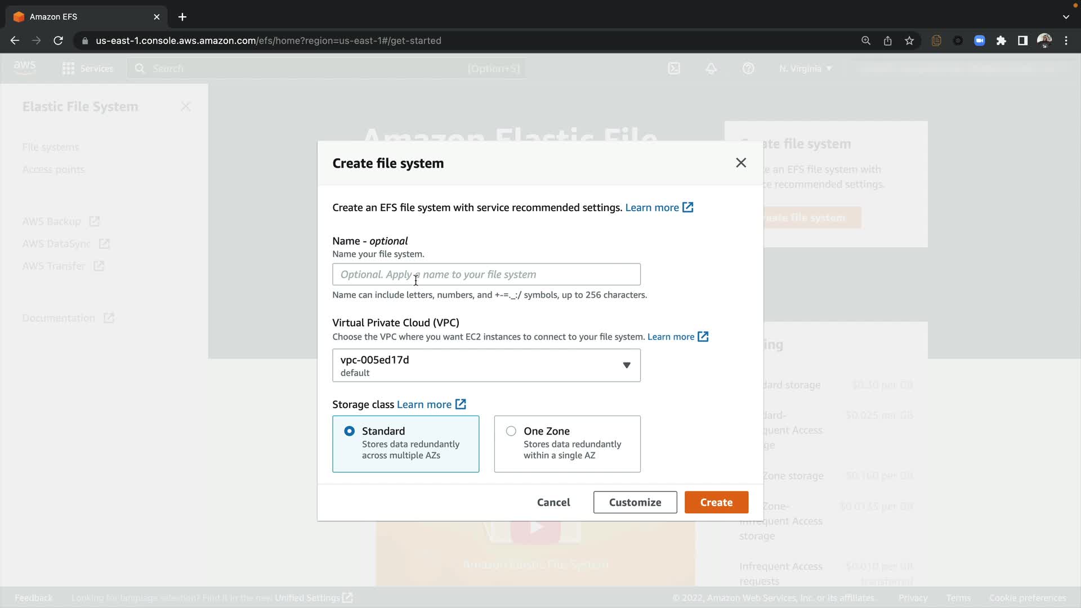Open a new browser tab

182,17
